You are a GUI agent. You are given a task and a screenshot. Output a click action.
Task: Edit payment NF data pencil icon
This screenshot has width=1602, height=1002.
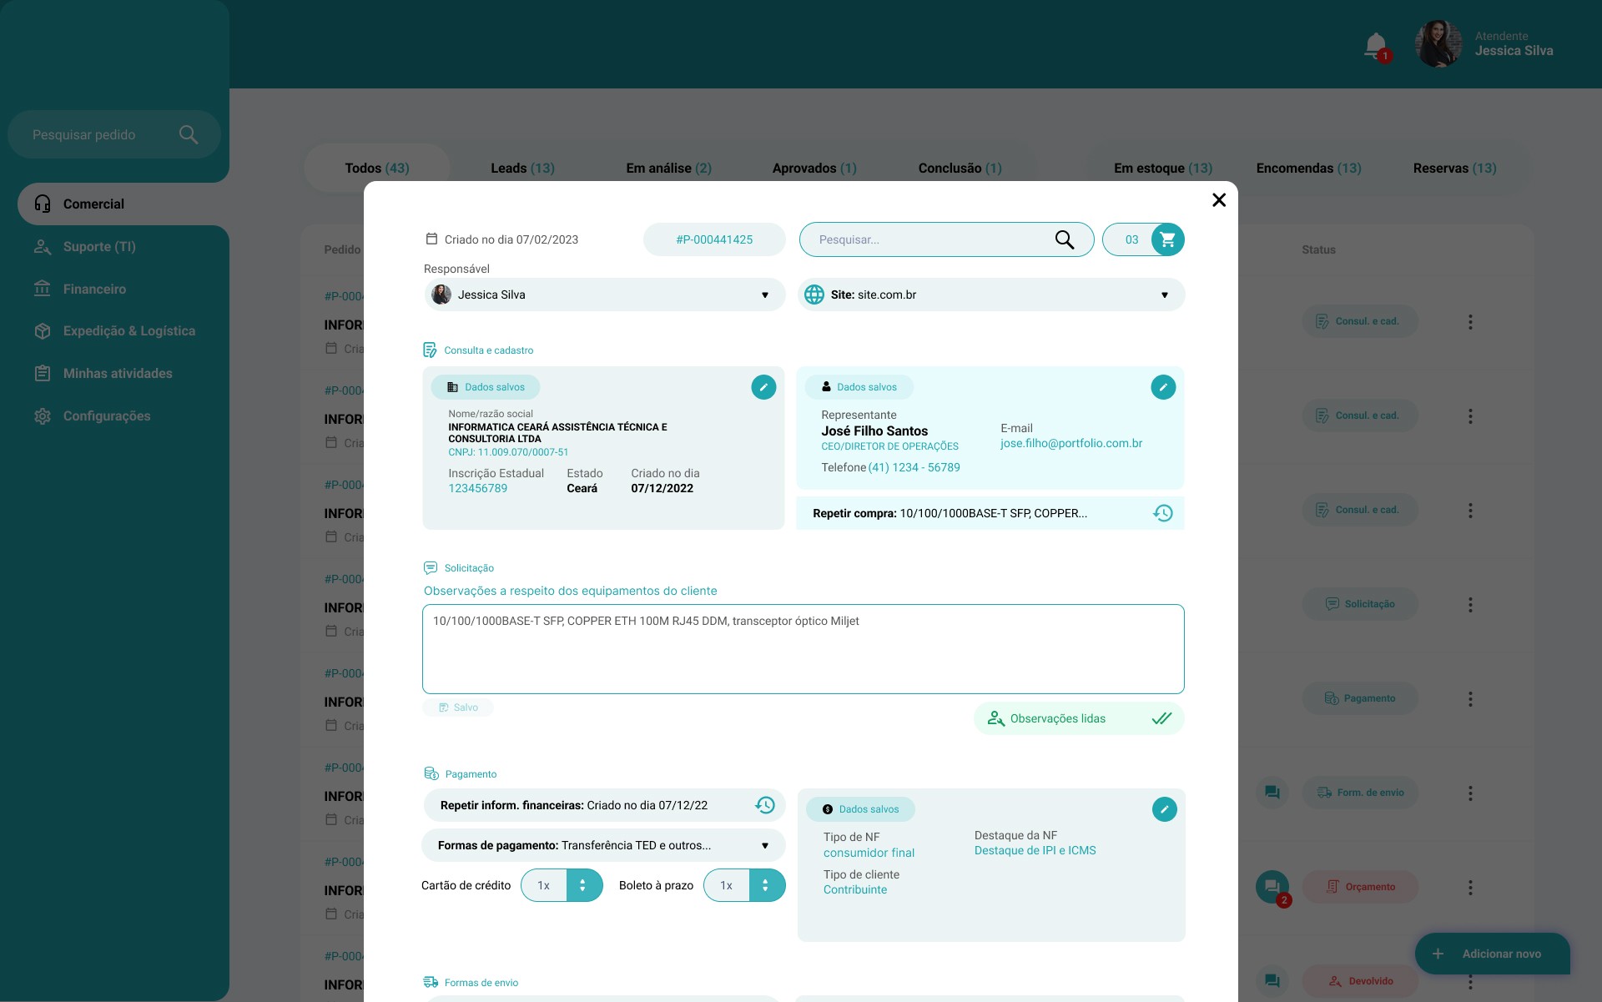[1164, 809]
